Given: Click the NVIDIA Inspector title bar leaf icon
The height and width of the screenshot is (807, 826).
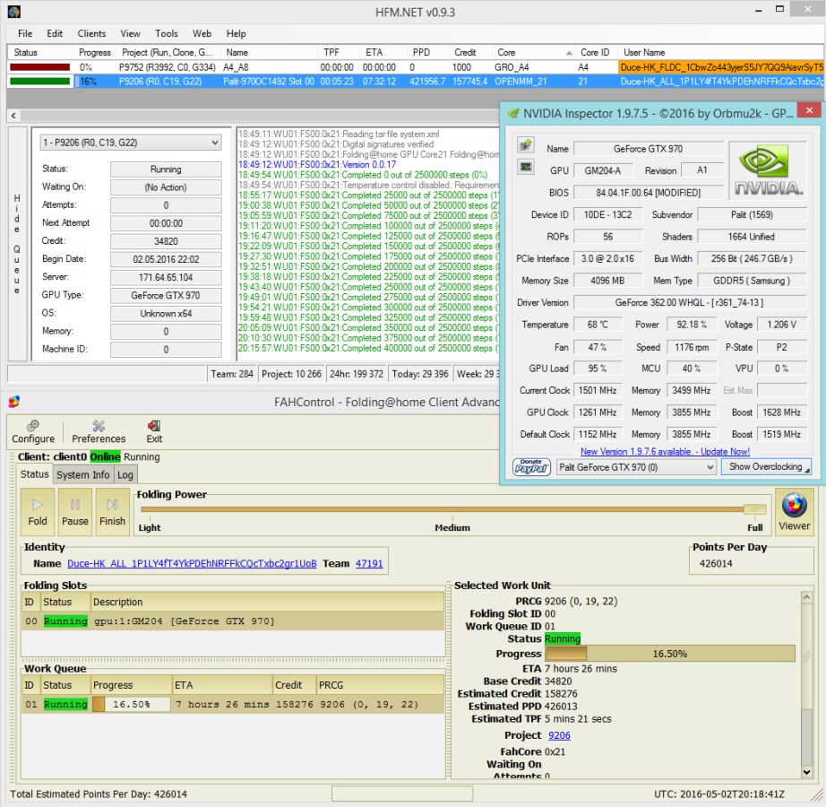Looking at the screenshot, I should (x=512, y=113).
